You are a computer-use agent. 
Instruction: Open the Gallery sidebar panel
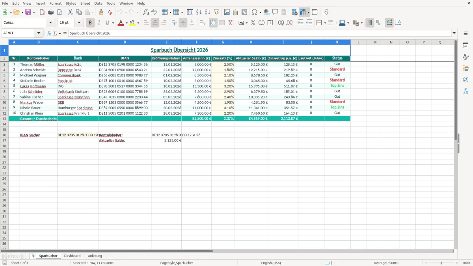[466, 68]
